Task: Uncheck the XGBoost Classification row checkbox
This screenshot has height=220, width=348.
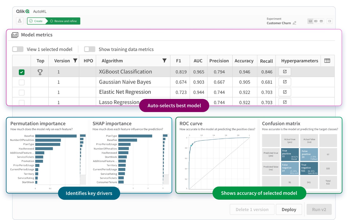Action: pyautogui.click(x=22, y=72)
